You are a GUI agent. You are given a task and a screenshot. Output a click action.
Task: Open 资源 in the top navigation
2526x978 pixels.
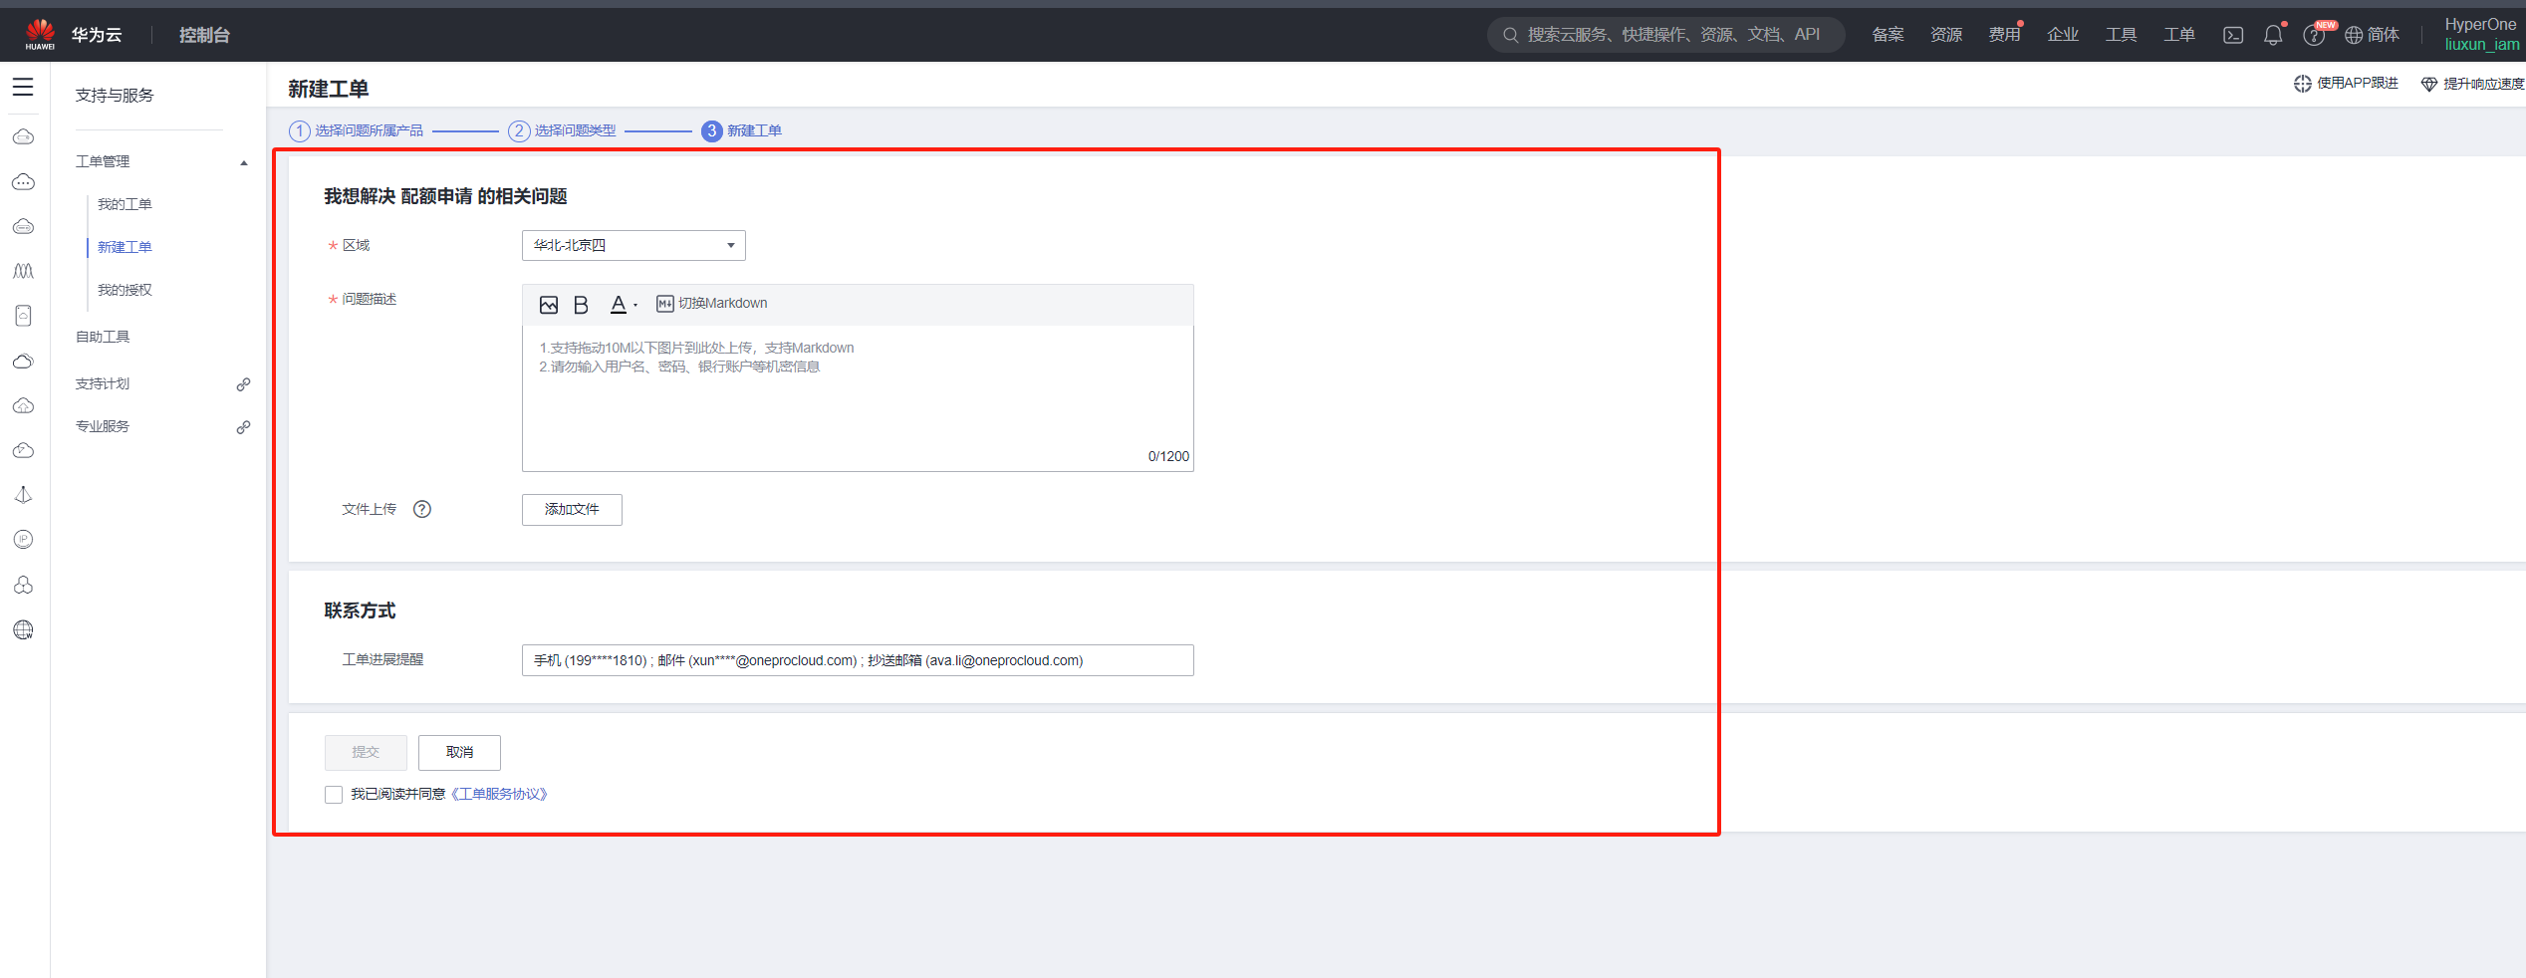[1946, 35]
